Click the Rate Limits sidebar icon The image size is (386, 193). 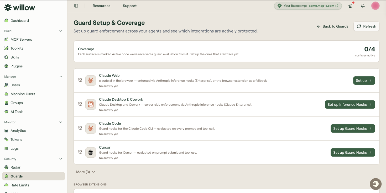pos(6,185)
